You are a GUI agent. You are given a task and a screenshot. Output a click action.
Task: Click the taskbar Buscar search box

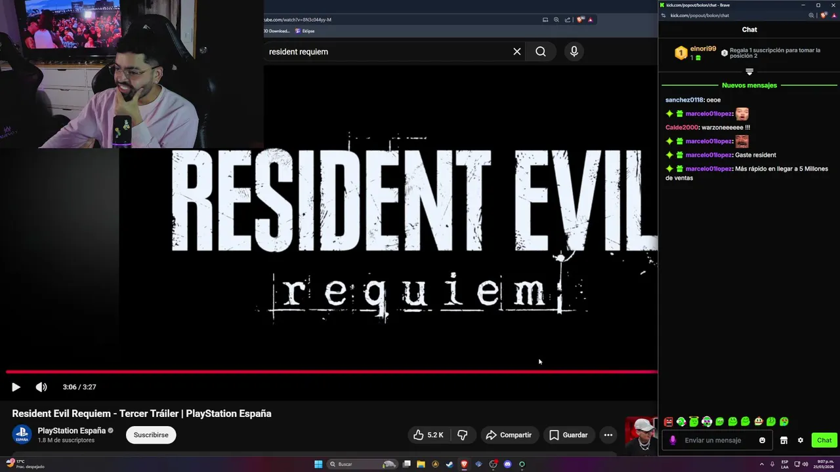point(363,464)
